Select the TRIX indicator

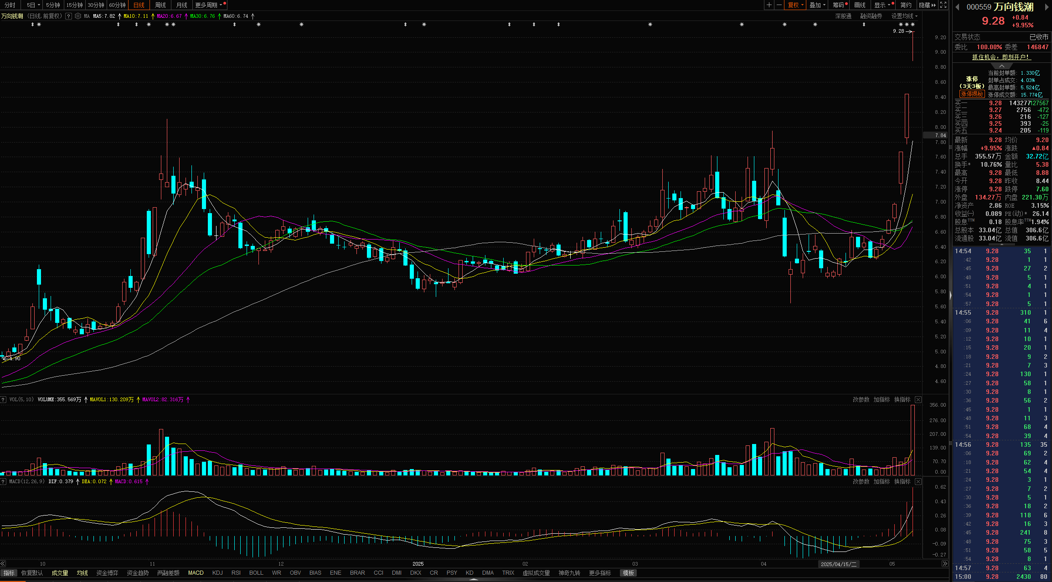point(508,573)
